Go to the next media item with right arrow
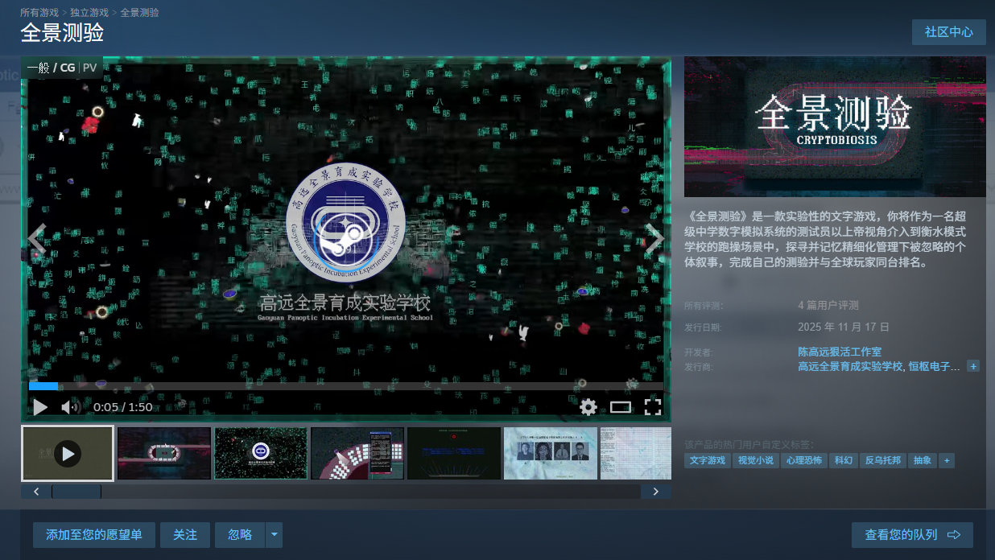The height and width of the screenshot is (560, 995). coord(654,238)
